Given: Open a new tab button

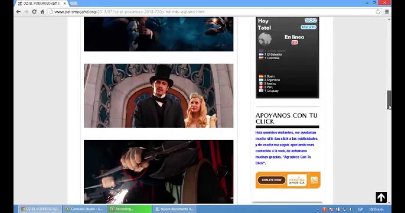Looking at the screenshot, I should (x=73, y=3).
